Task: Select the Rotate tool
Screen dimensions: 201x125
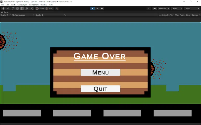Action: (13, 9)
